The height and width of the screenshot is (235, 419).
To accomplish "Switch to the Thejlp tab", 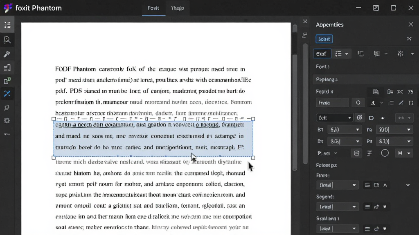I will (178, 8).
